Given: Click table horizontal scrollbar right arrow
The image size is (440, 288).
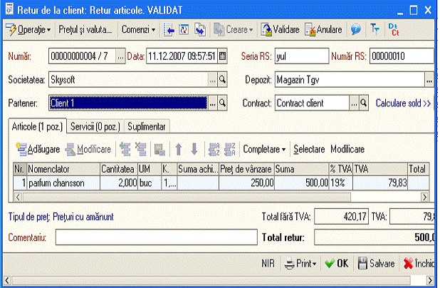Looking at the screenshot, I should tap(424, 197).
